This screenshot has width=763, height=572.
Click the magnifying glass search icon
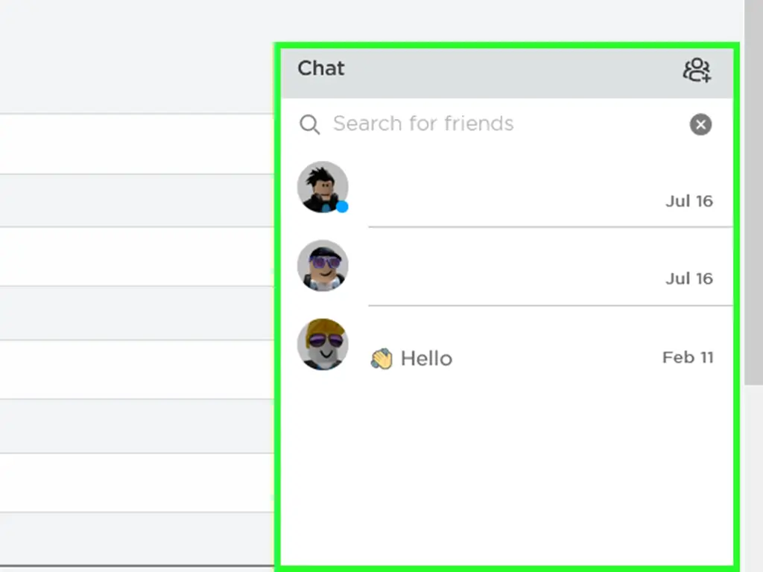(x=309, y=124)
